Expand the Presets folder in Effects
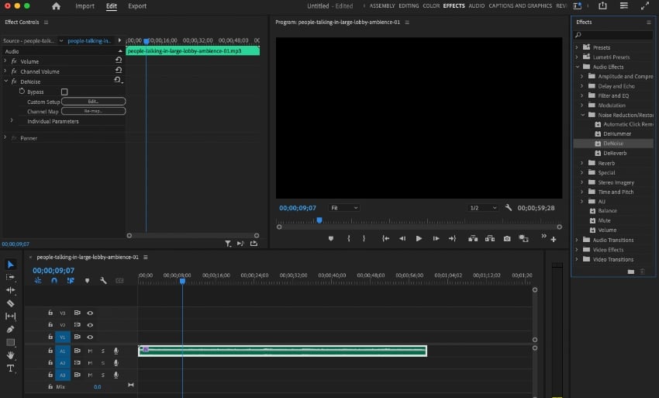 pyautogui.click(x=577, y=47)
